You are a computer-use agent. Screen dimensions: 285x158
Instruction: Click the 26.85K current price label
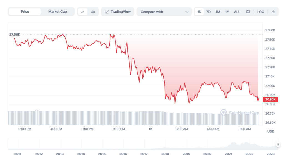point(270,99)
